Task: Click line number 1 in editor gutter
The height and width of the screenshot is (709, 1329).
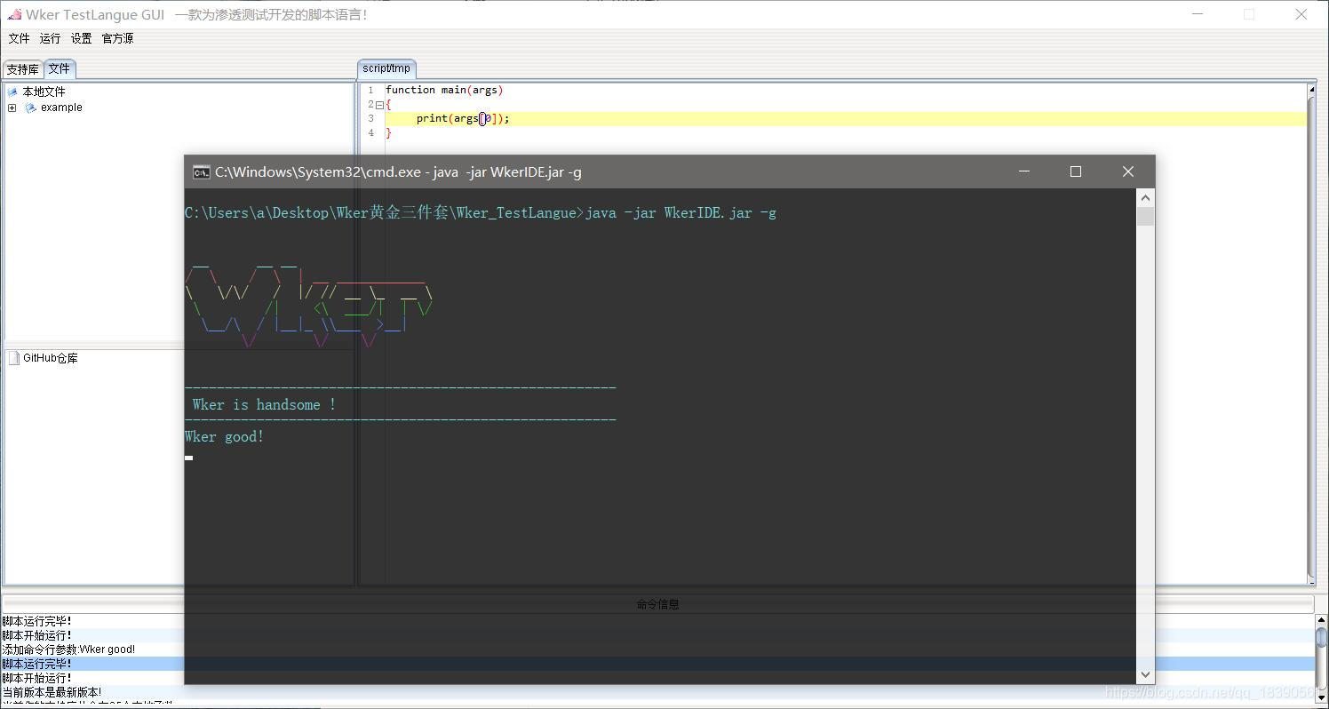Action: 371,90
